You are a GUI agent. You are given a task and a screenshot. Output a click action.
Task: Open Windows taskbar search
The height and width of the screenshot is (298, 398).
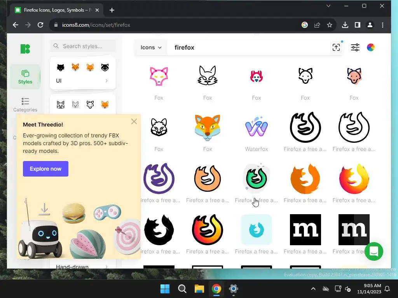pos(182,289)
